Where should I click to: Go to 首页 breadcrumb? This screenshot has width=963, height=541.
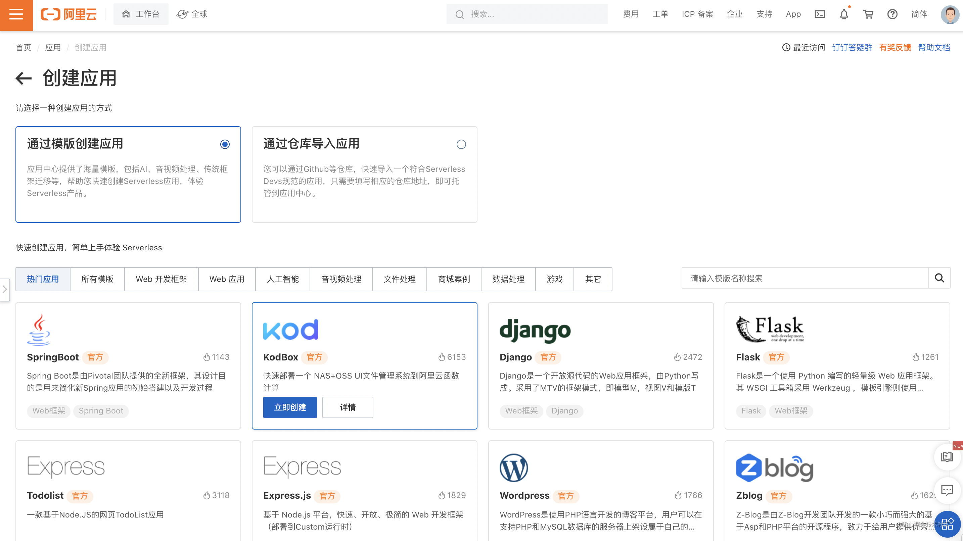[24, 47]
